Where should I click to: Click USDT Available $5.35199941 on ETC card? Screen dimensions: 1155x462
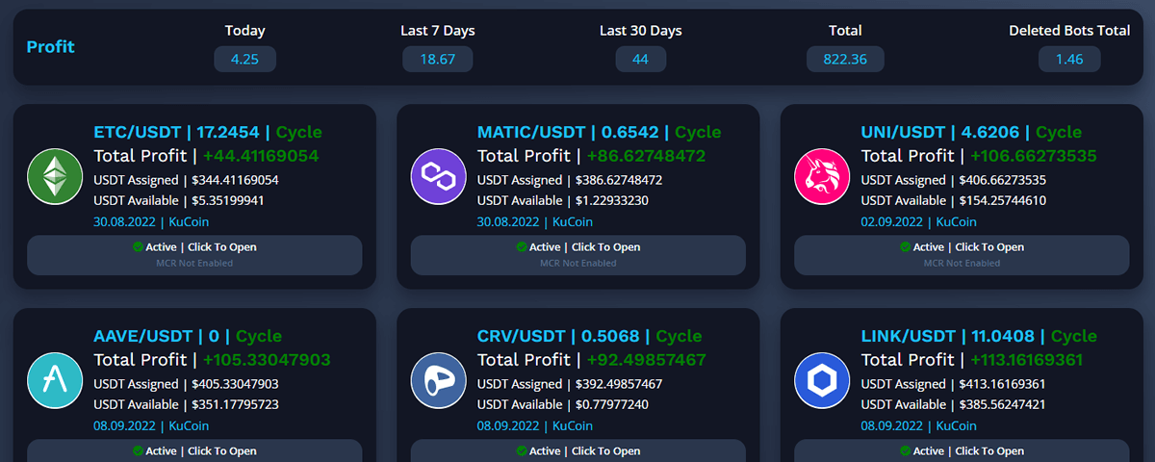(x=178, y=200)
